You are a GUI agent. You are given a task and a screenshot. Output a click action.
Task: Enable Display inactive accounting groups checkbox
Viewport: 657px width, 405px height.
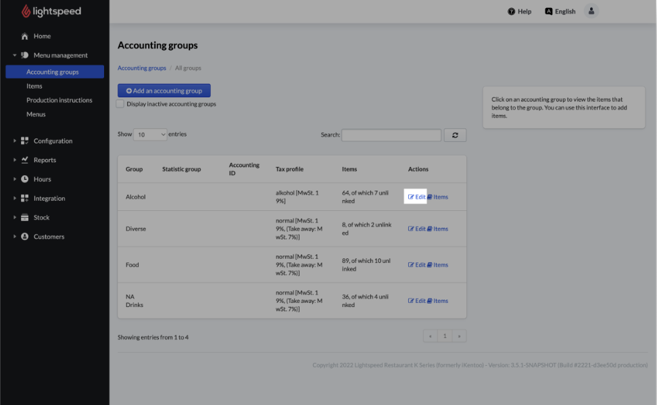tap(120, 104)
